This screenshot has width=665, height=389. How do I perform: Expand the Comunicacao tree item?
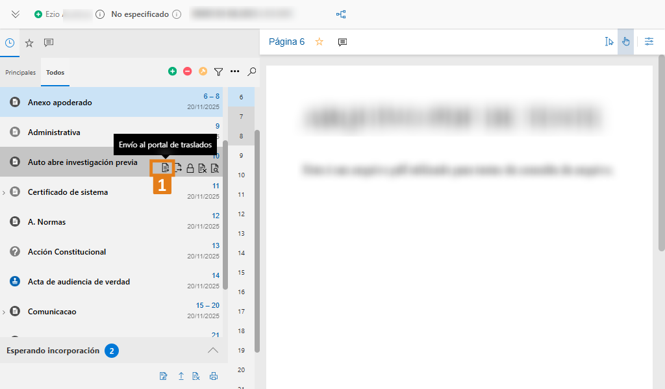(x=5, y=312)
